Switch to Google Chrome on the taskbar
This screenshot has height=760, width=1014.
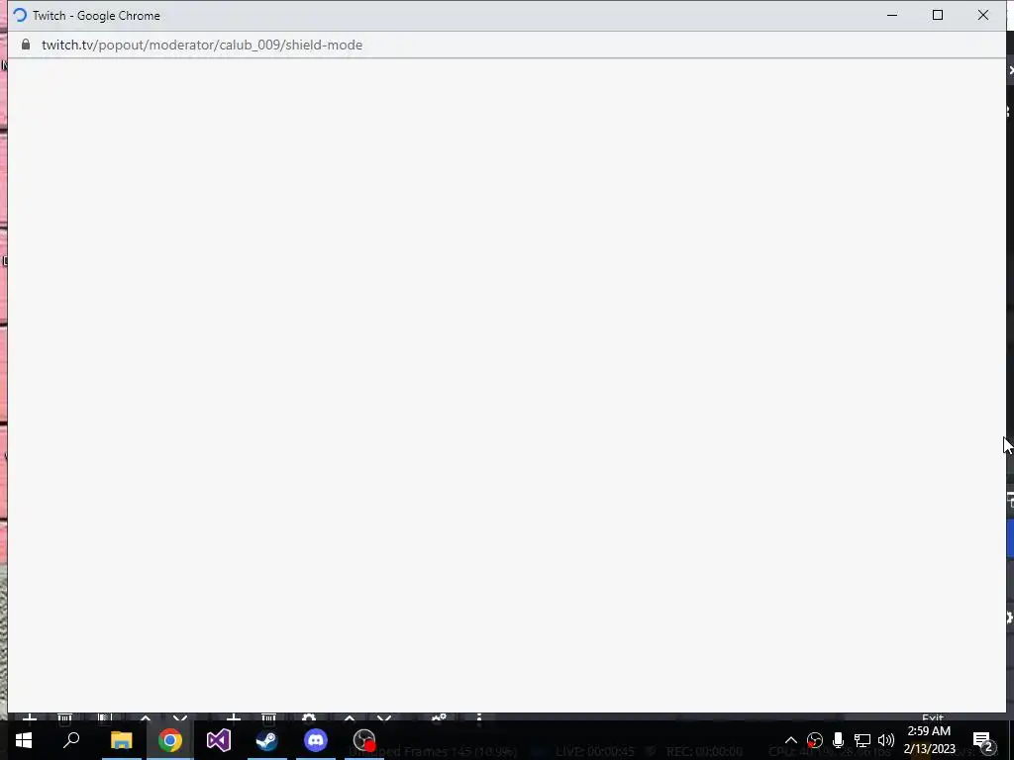[x=169, y=740]
